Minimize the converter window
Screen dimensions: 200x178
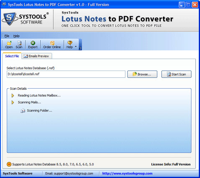click(182, 5)
